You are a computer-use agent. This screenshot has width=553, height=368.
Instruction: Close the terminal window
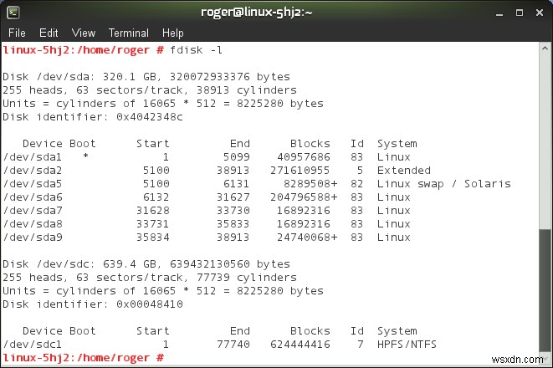click(540, 13)
